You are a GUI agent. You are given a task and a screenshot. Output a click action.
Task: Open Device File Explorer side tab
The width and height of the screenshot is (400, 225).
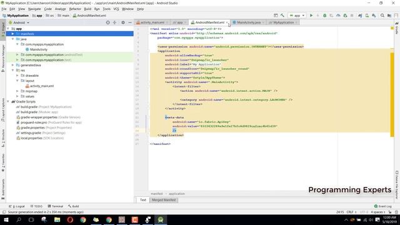coord(397,185)
